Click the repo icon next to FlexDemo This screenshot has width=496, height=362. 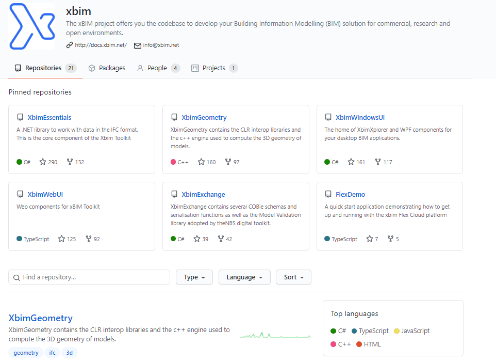point(328,194)
